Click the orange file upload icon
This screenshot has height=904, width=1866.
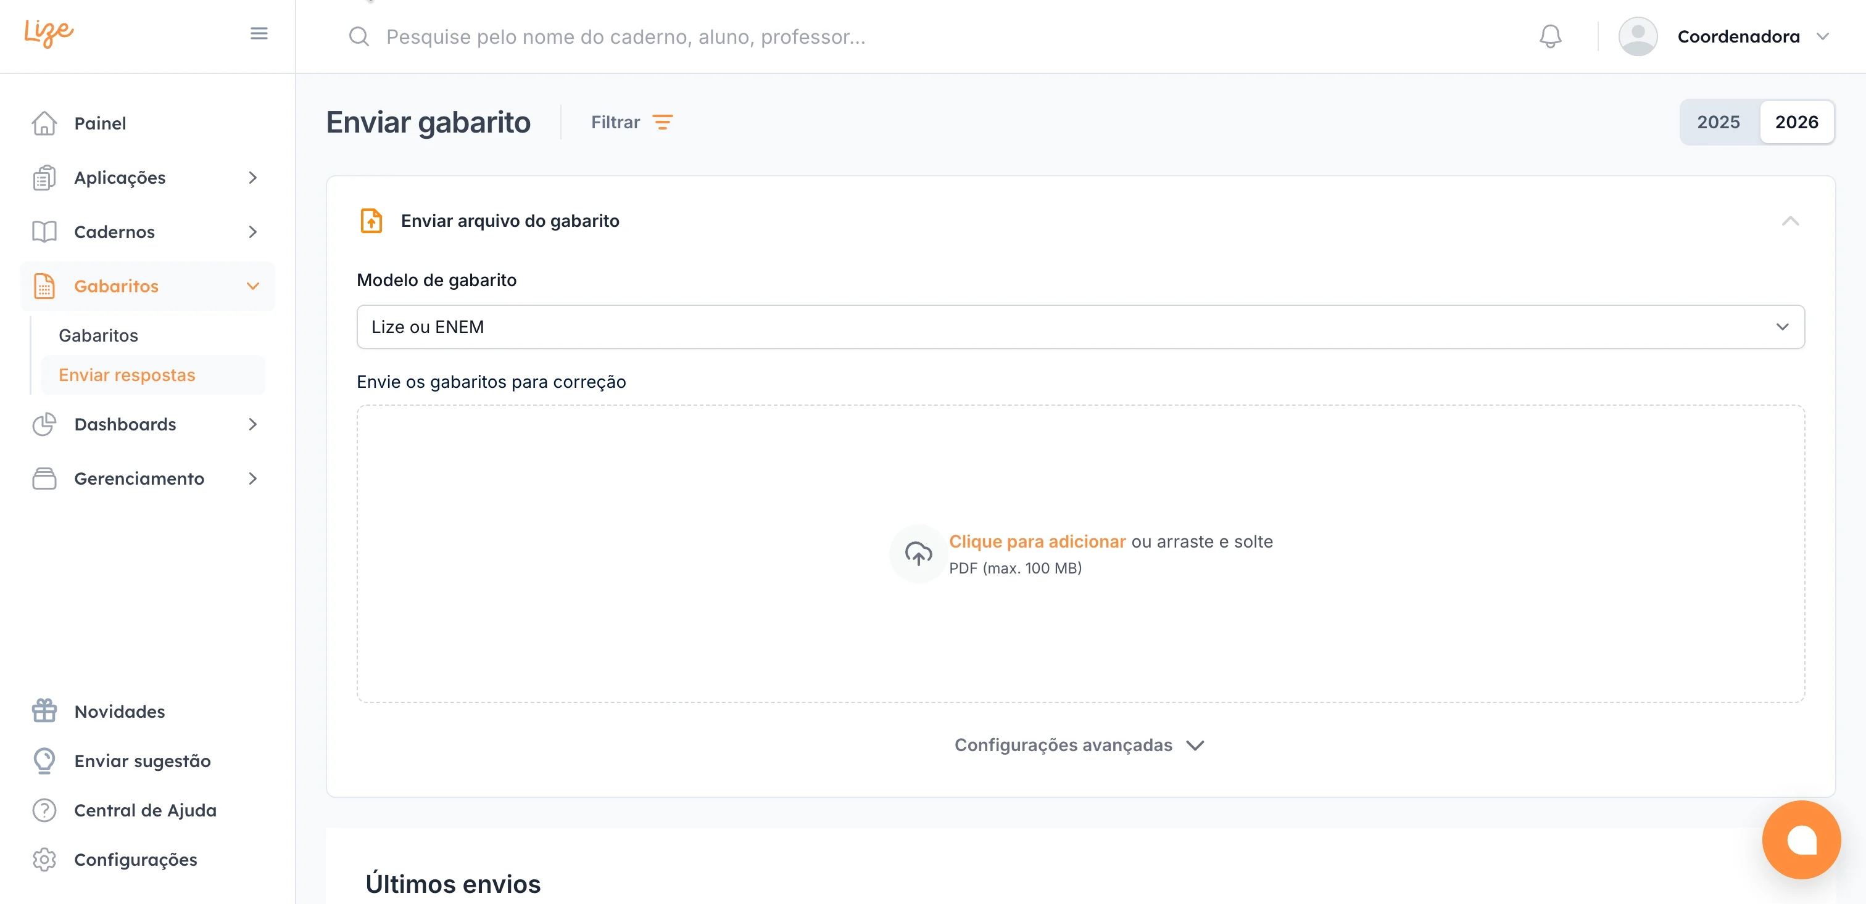pos(371,221)
